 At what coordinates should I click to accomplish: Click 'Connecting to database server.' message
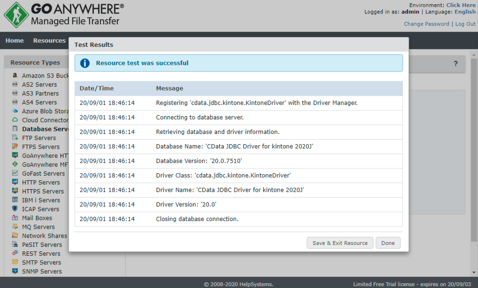pos(200,118)
